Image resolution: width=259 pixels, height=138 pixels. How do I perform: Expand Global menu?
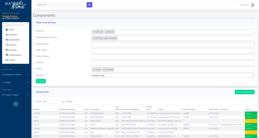point(15,82)
